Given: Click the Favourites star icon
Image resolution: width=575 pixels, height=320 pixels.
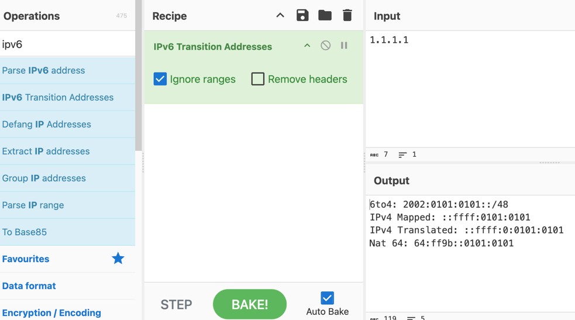Looking at the screenshot, I should (118, 259).
